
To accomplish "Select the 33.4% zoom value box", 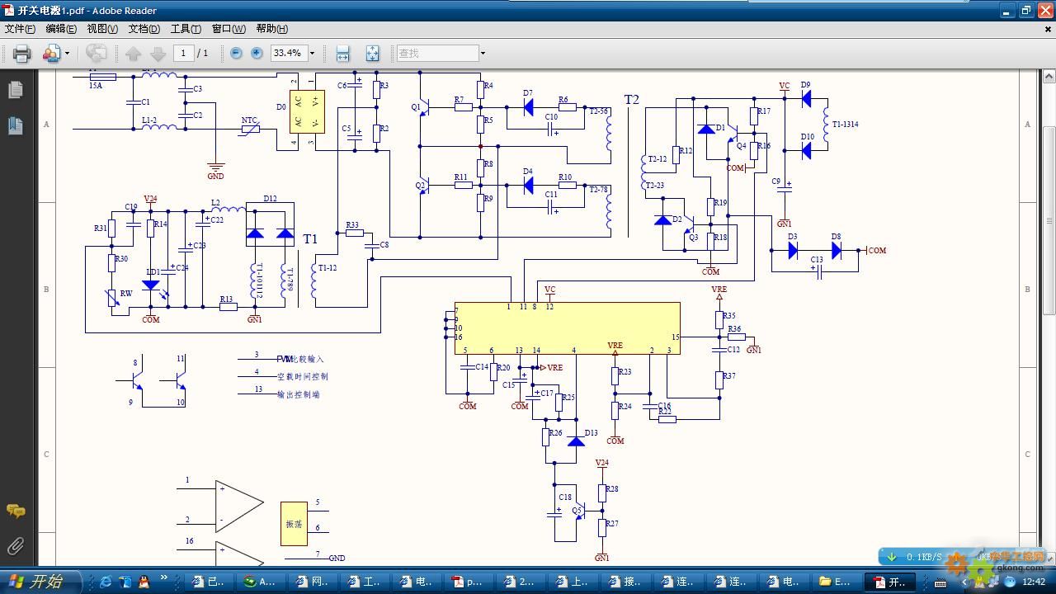I will 288,53.
